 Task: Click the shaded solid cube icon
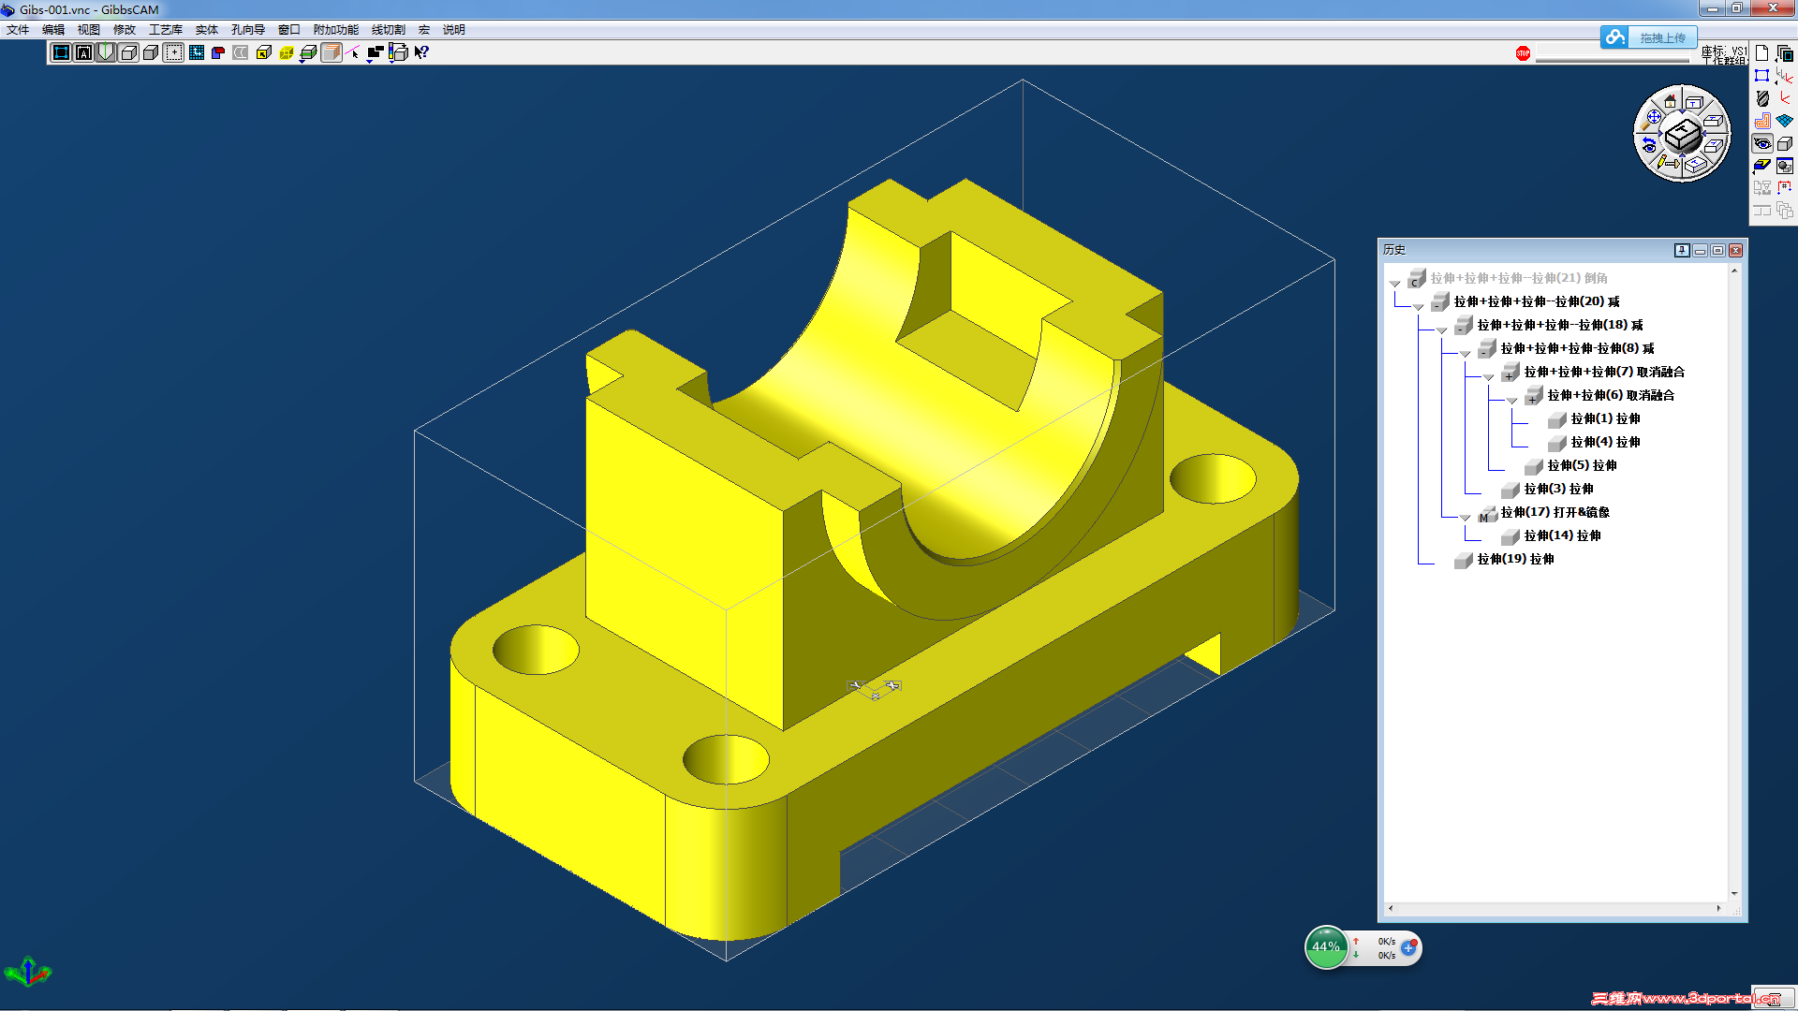[x=151, y=52]
